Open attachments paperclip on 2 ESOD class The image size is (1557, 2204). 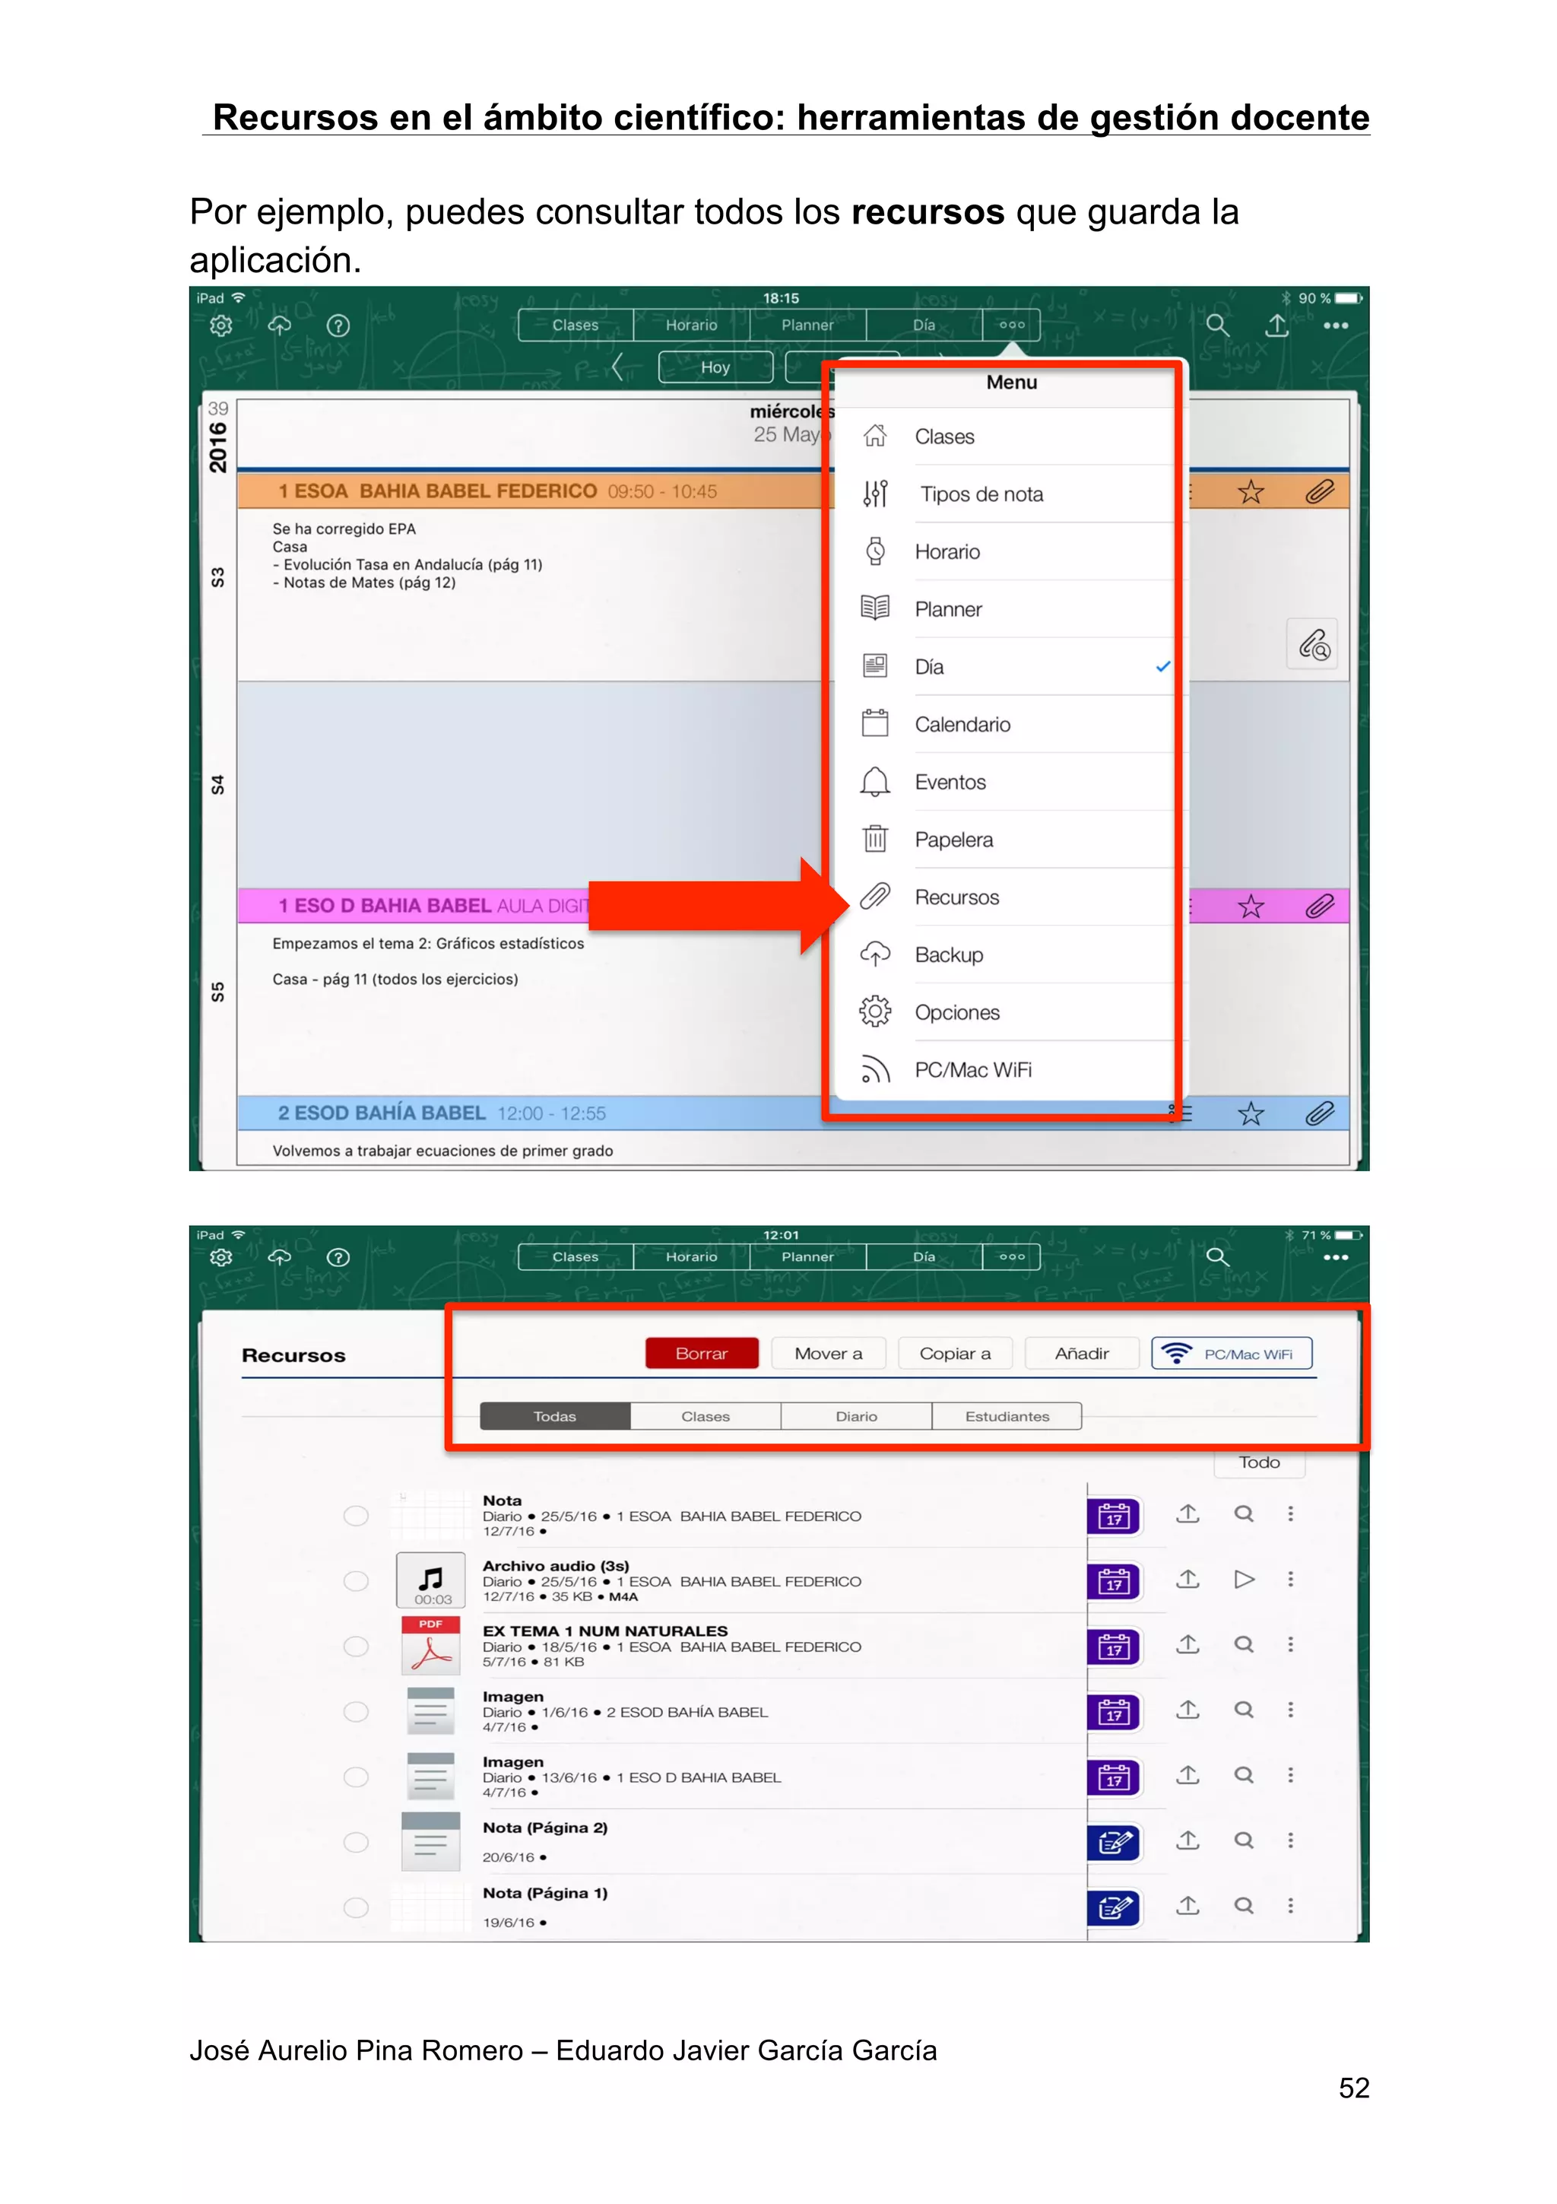tap(1319, 1113)
